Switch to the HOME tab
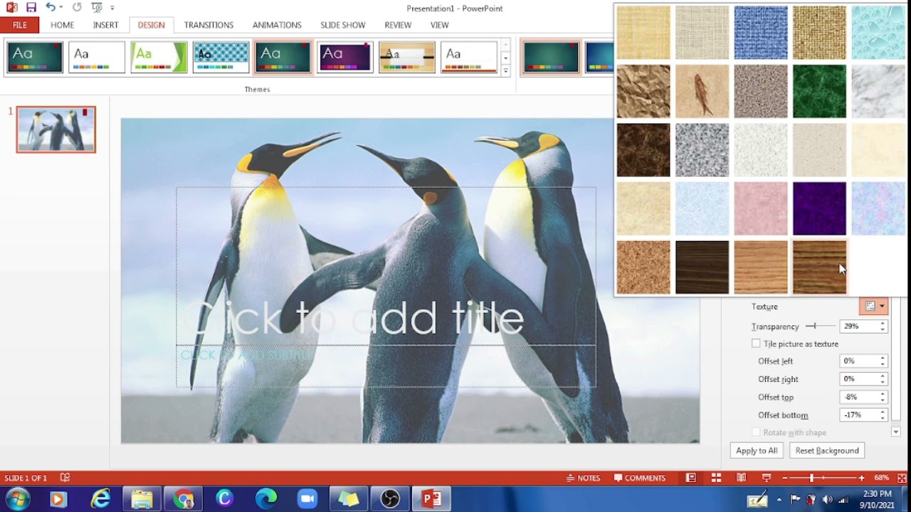Screen dimensions: 911x512 tap(63, 25)
